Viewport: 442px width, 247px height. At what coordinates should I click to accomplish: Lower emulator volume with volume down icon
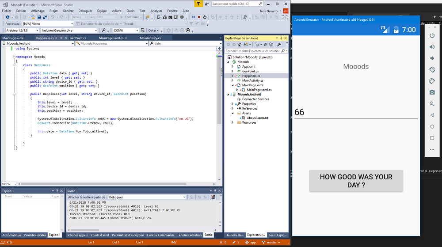click(x=432, y=58)
